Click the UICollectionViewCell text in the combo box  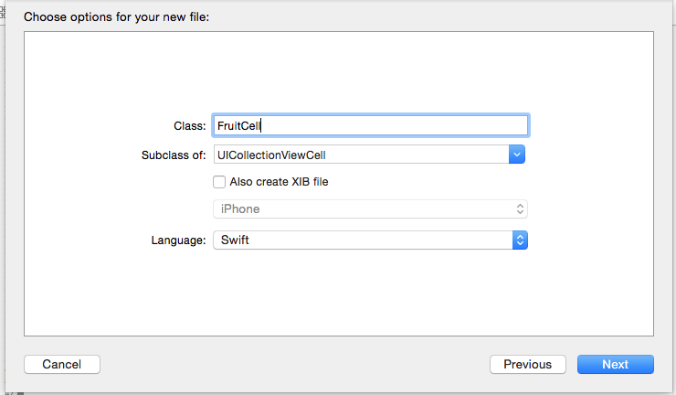coord(271,155)
